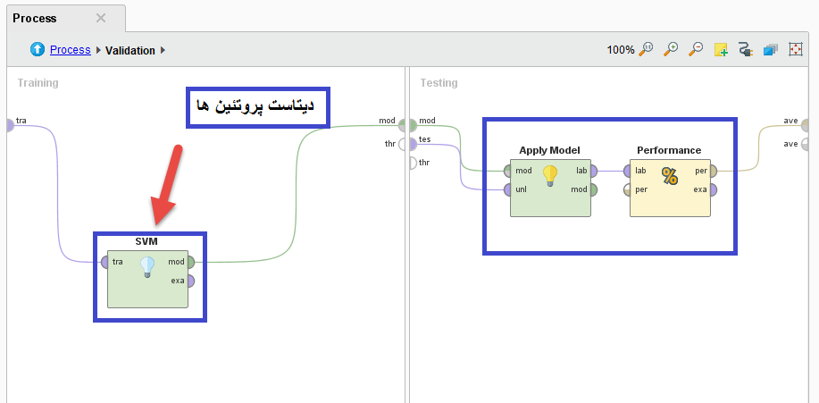819x403 pixels.
Task: Click the SVM operator's exa output port
Action: click(x=191, y=281)
